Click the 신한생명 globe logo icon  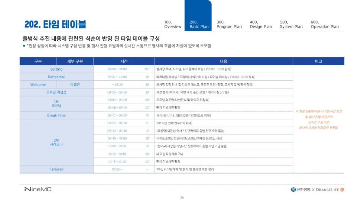pos(293,190)
